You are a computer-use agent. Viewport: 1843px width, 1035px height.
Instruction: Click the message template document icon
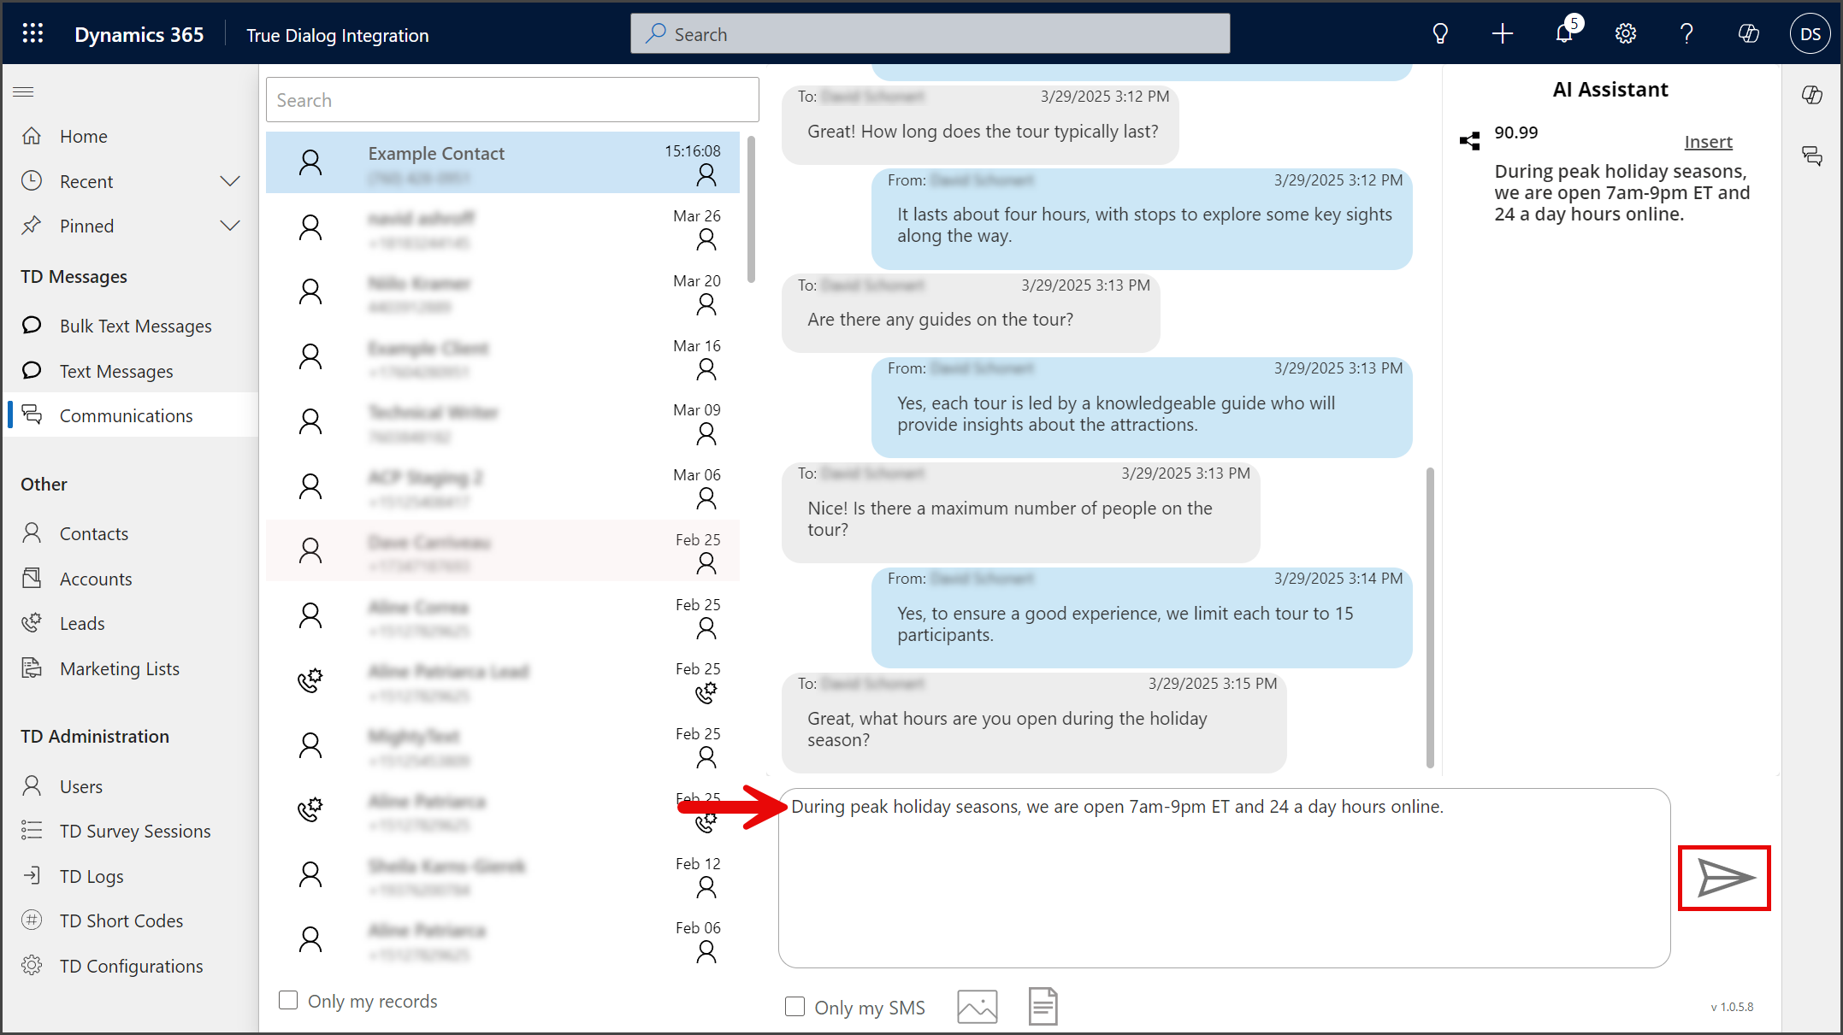[1043, 1006]
